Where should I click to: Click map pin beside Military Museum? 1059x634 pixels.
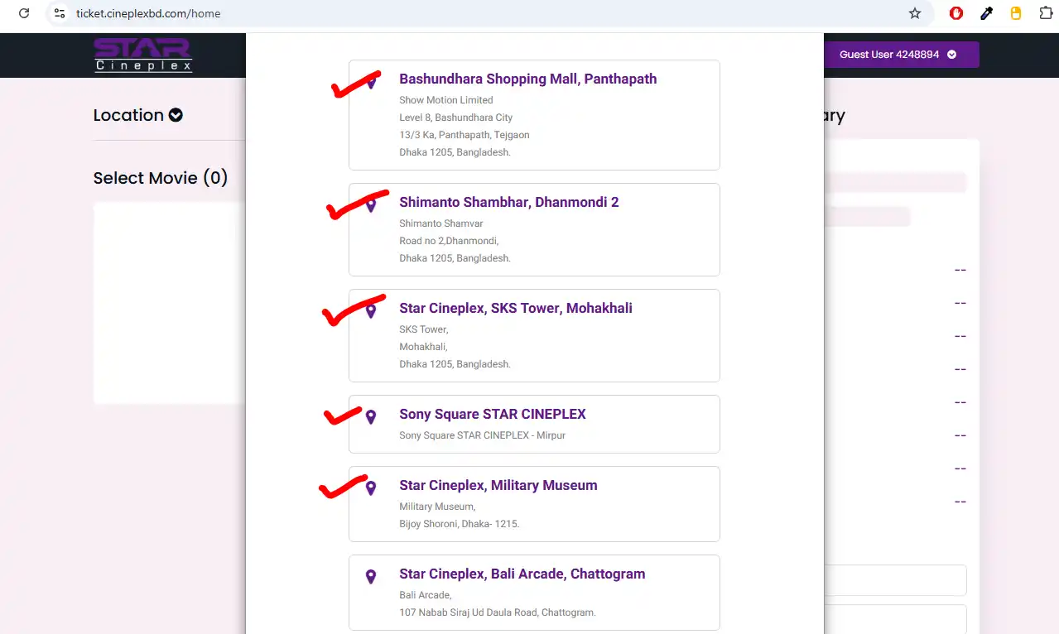pos(371,488)
